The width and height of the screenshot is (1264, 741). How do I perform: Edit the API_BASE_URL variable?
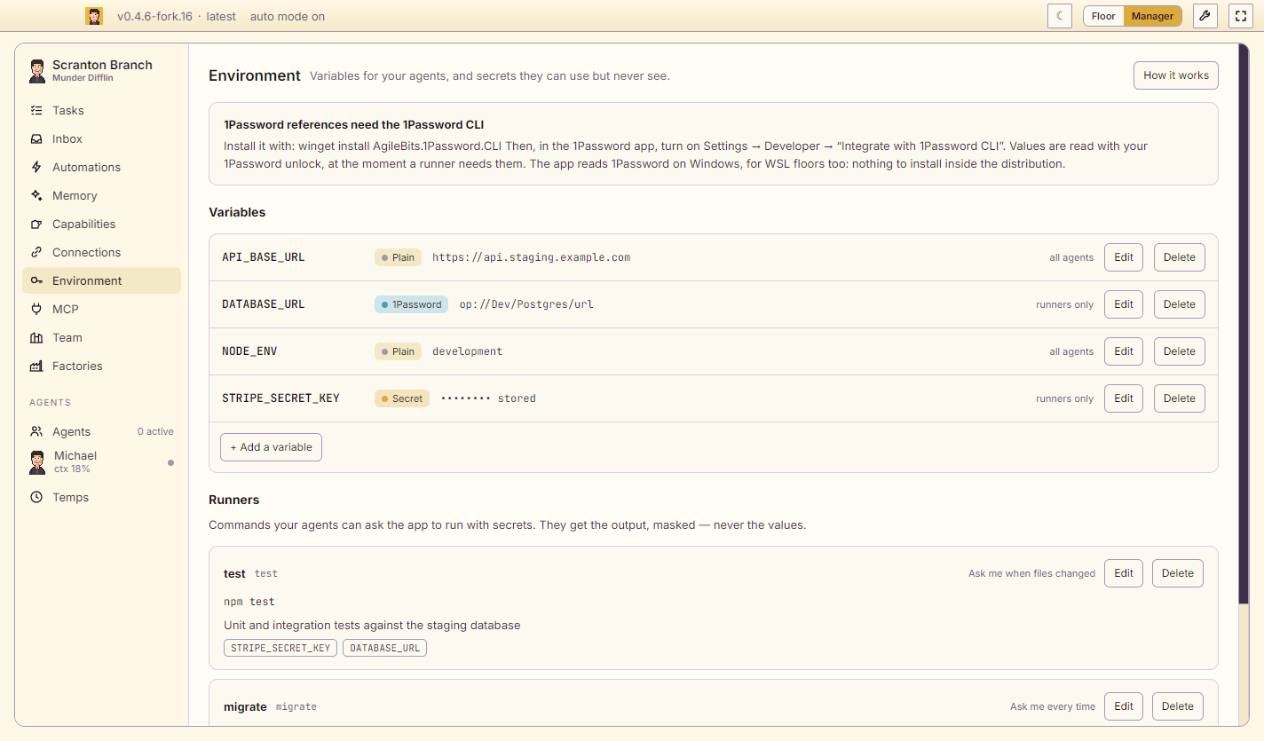pyautogui.click(x=1124, y=257)
